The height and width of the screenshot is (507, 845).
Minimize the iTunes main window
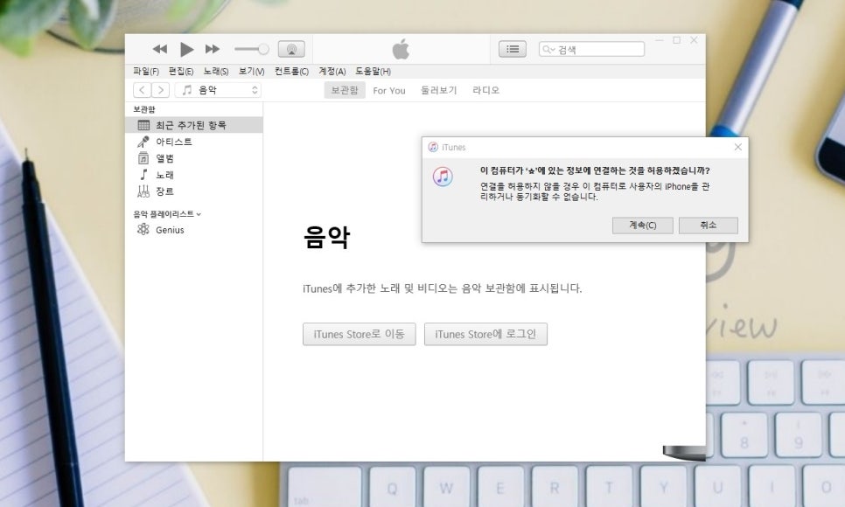(x=659, y=40)
